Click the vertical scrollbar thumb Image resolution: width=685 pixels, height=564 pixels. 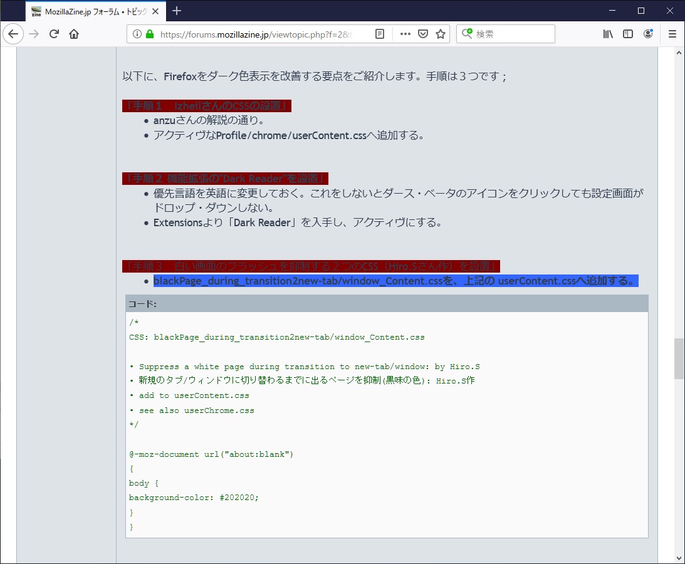679,358
